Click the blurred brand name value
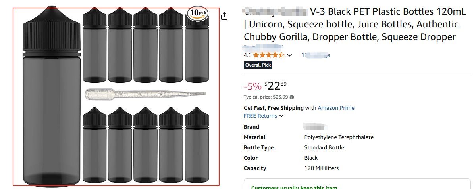476x189 pixels. tap(315, 127)
